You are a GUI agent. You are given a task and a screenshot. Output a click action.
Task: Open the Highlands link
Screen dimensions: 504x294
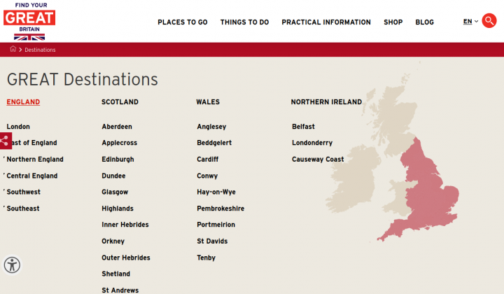(x=118, y=209)
